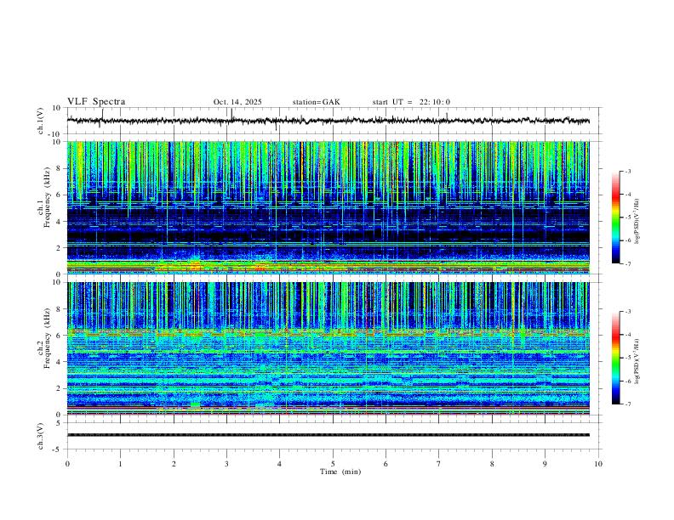This screenshot has width=674, height=520.
Task: Click the "VLF Spectra" plot title
Action: [96, 102]
